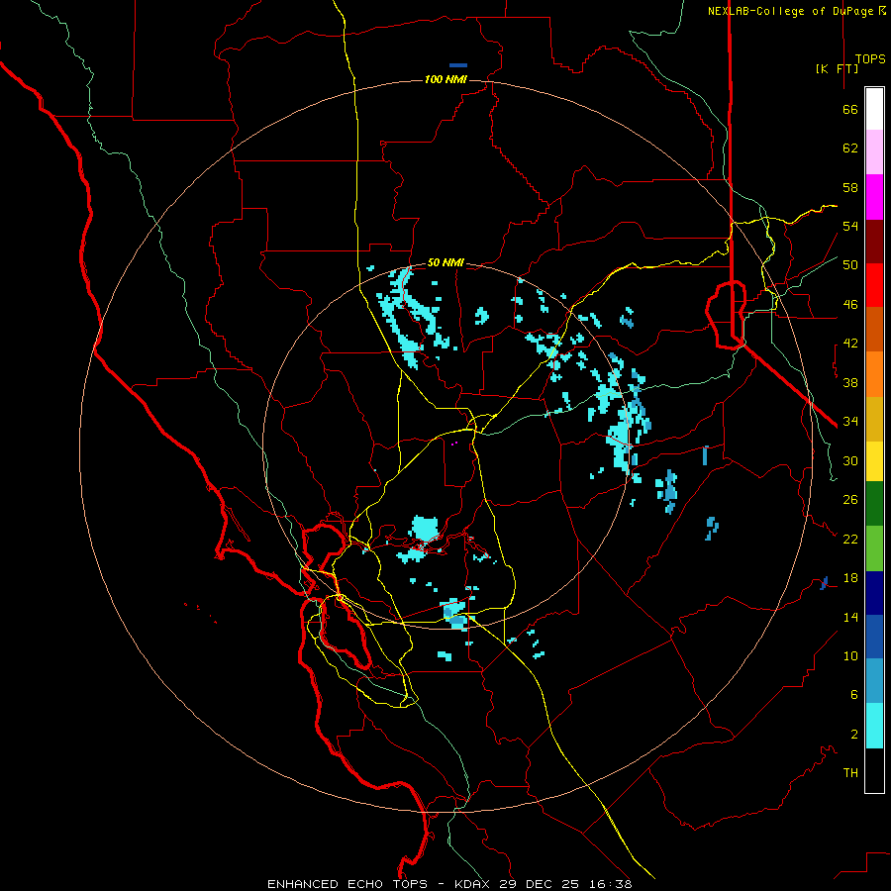
Task: Click the 58 legend value
Action: [850, 187]
